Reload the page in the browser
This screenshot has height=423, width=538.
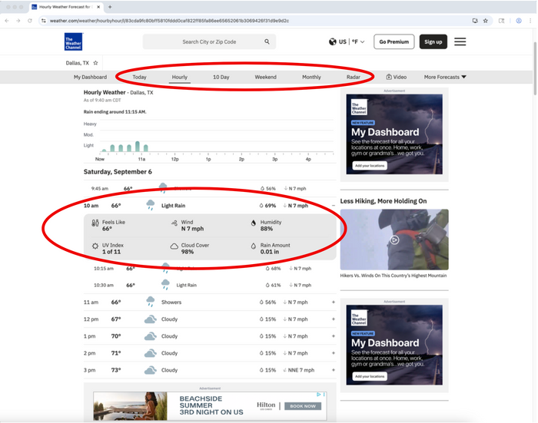[x=30, y=21]
